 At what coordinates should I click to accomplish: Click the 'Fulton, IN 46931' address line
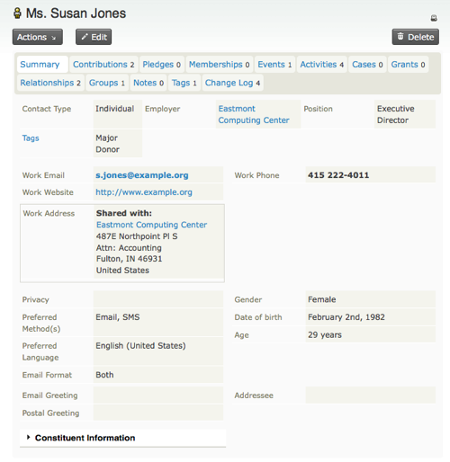click(x=129, y=259)
